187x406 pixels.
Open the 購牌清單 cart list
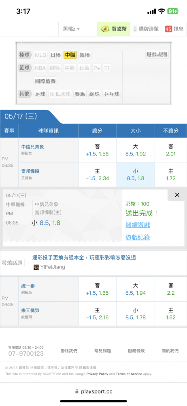[146, 29]
